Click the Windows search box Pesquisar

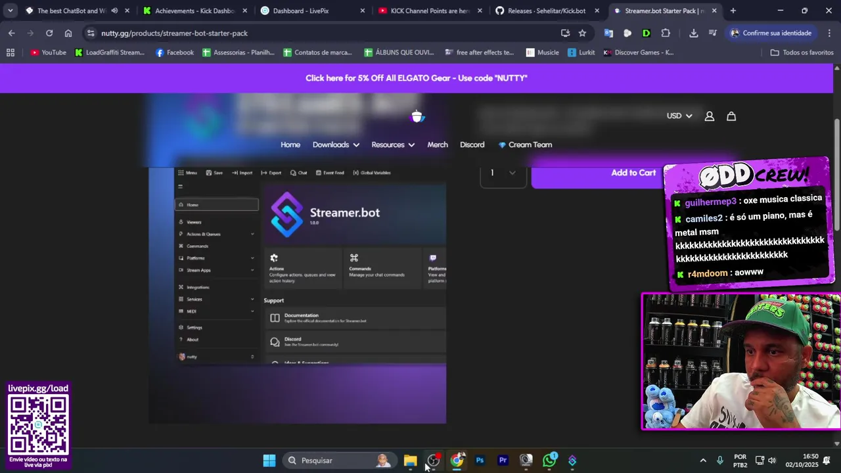point(340,461)
